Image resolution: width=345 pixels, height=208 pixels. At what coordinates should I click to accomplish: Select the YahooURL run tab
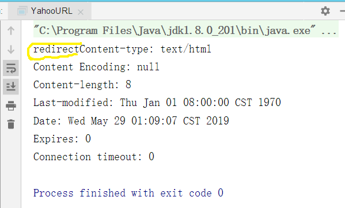click(x=50, y=11)
